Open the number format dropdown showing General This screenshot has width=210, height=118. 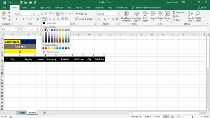117,14
